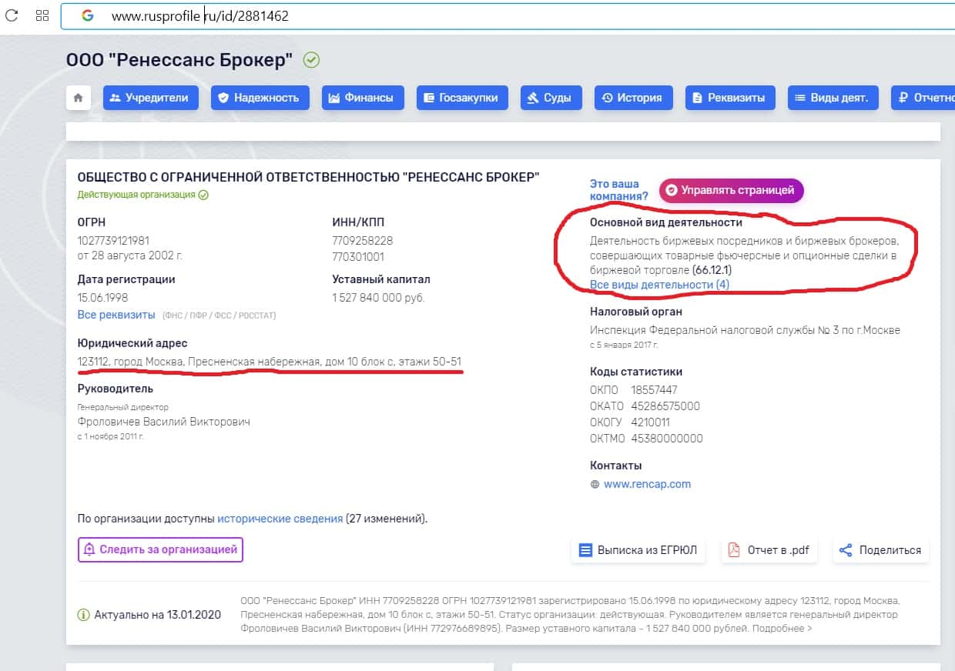Switch to the Надежность tab

(260, 98)
